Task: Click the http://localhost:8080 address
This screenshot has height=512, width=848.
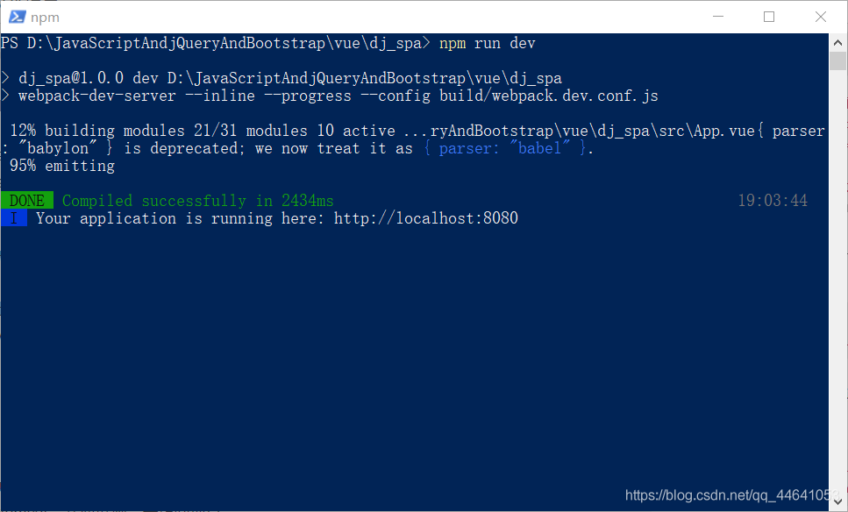Action: pyautogui.click(x=425, y=218)
